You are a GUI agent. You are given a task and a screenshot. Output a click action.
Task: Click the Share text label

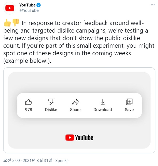(x=75, y=109)
